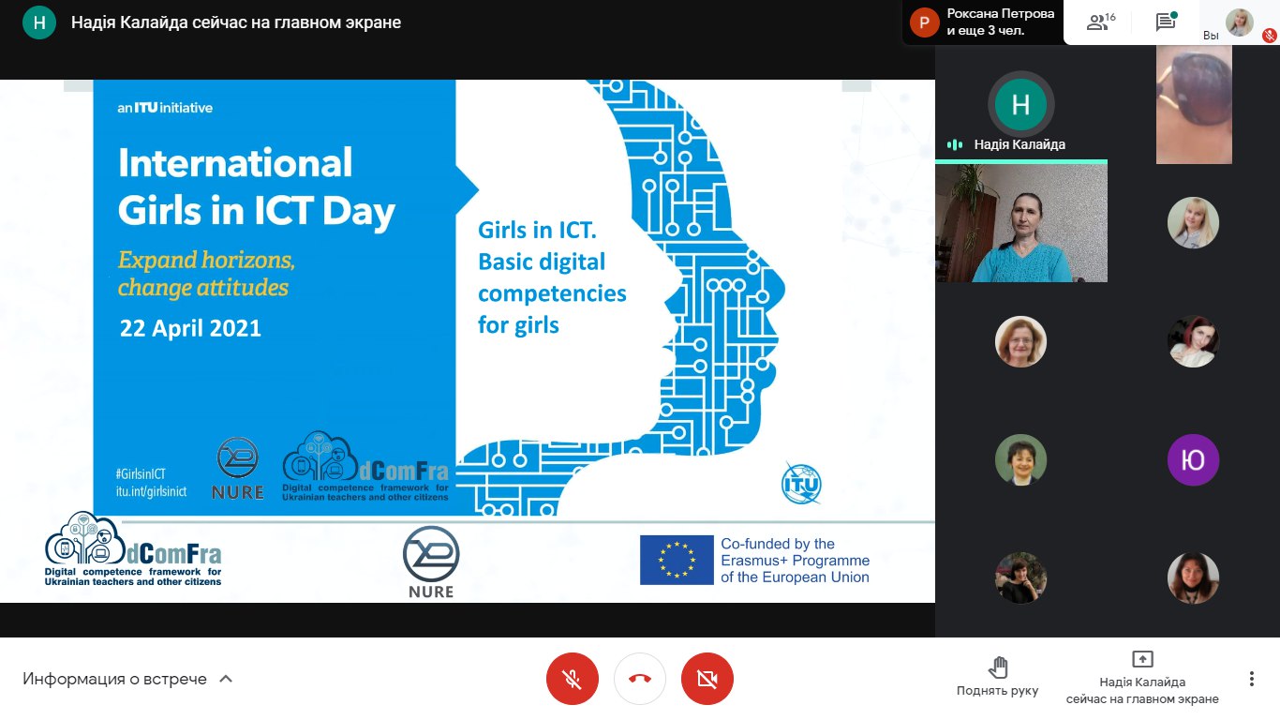This screenshot has height=720, width=1280.
Task: Click the green H avatar in top bar
Action: point(39,22)
